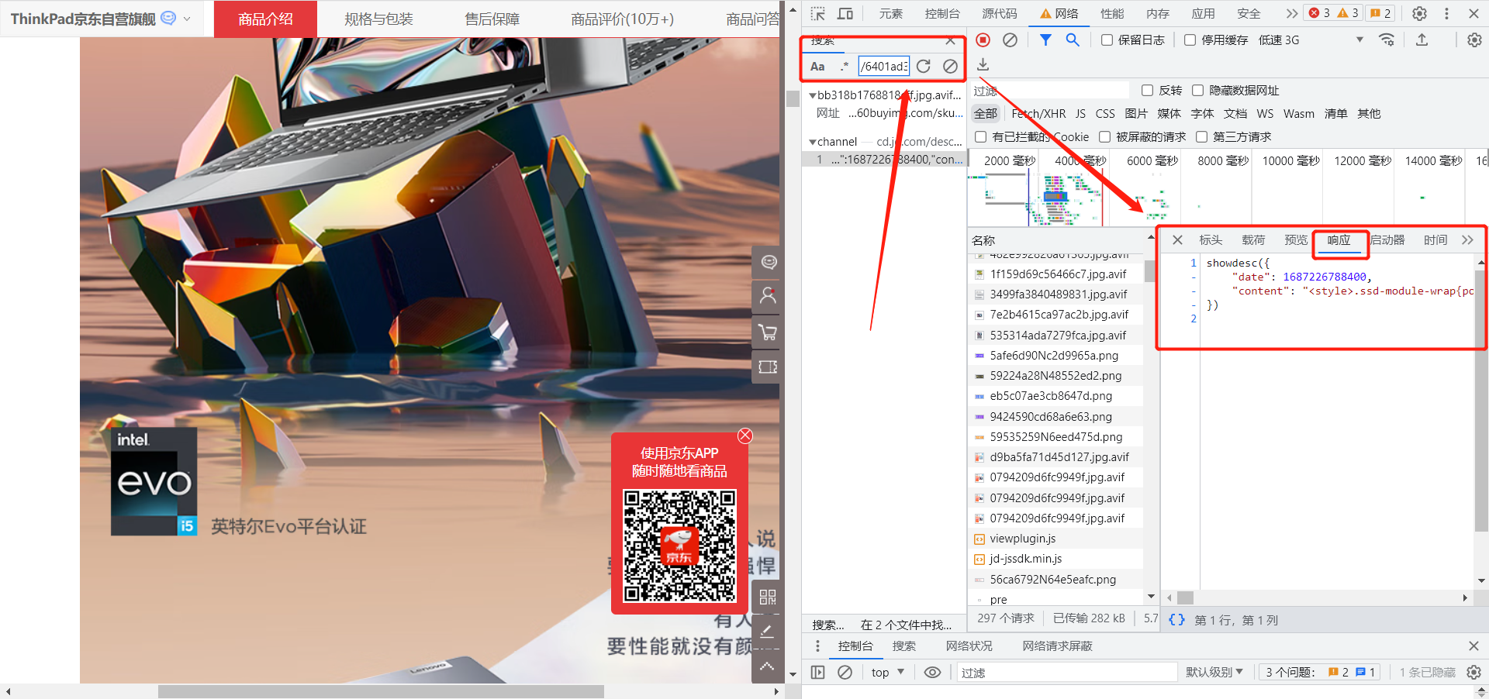Filter requests by 图片 type
1489x699 pixels.
tap(1135, 113)
